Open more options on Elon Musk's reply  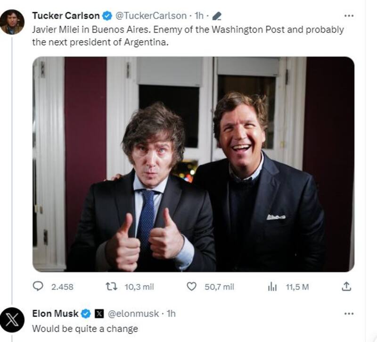(349, 313)
